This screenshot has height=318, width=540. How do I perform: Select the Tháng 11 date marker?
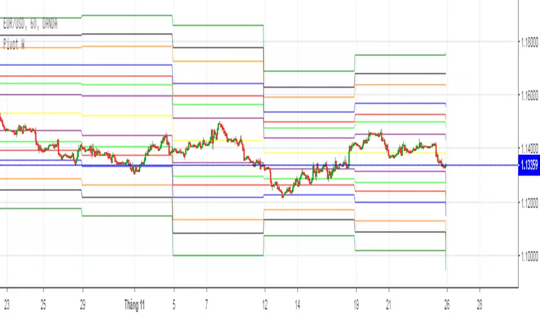coord(134,305)
